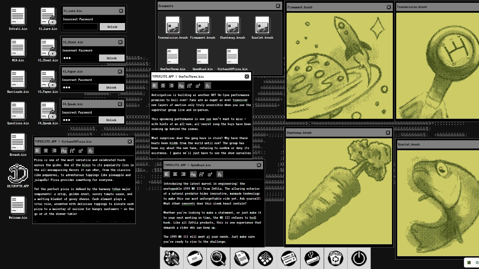Close the Chantenay.brush image window
This screenshot has width=479, height=269.
[388, 133]
